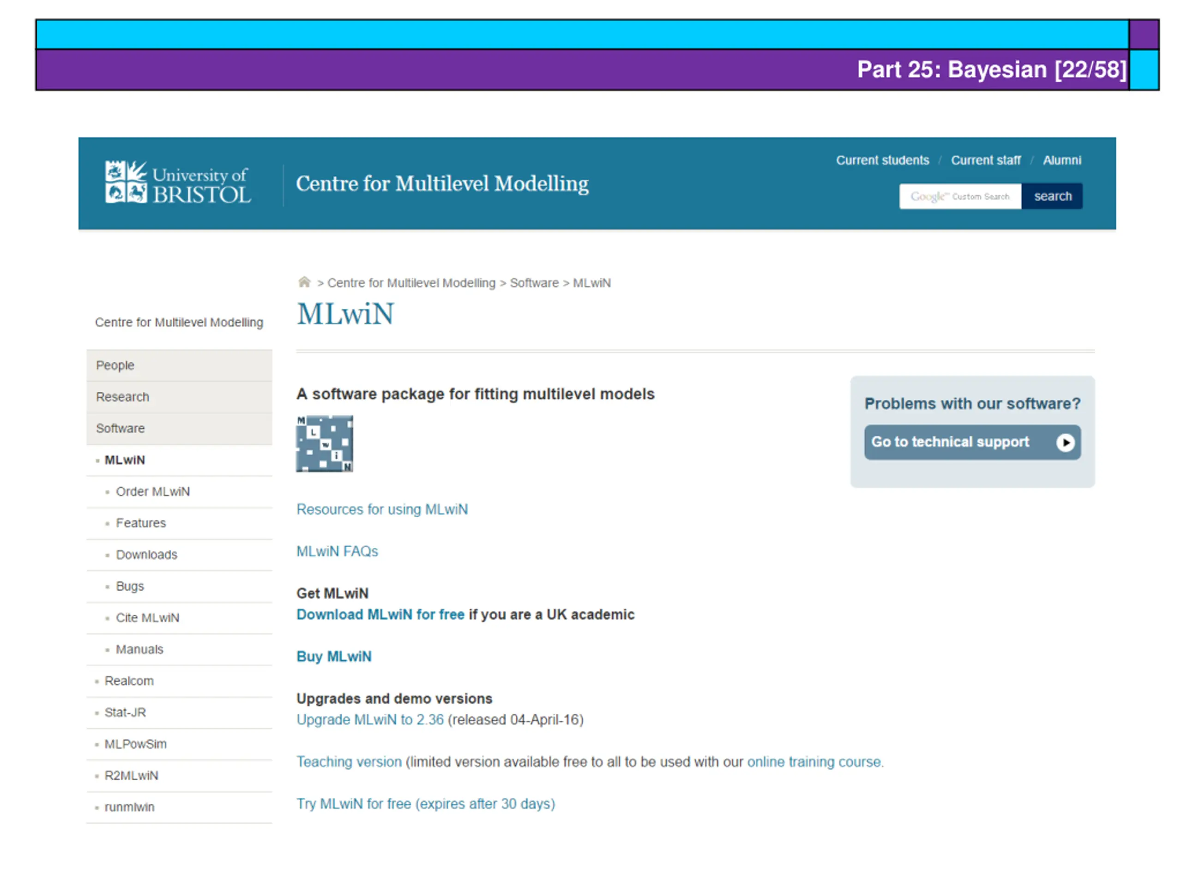Viewport: 1182px width, 886px height.
Task: Select MLwiN in the breadcrumb
Action: tap(591, 283)
